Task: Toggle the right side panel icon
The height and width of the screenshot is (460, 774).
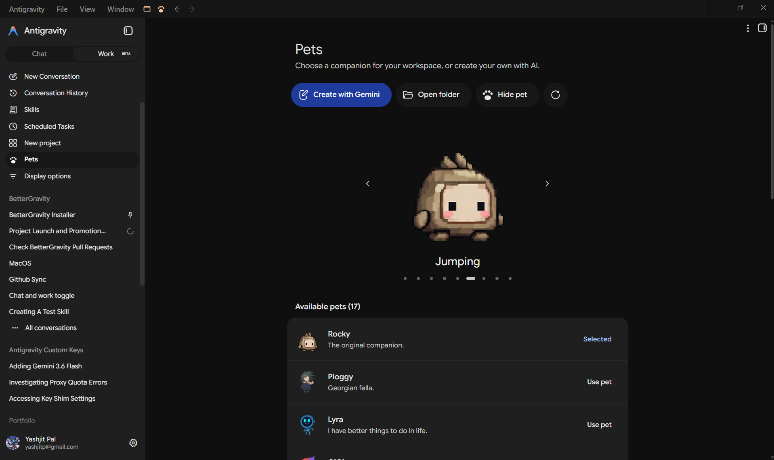Action: (762, 28)
